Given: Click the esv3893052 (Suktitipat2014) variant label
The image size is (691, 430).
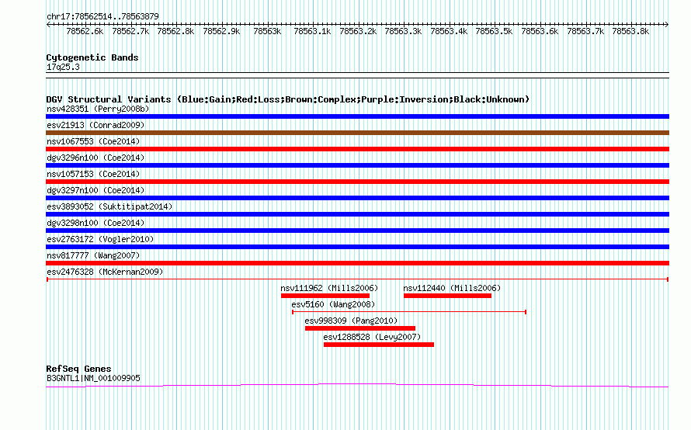Looking at the screenshot, I should coord(109,206).
